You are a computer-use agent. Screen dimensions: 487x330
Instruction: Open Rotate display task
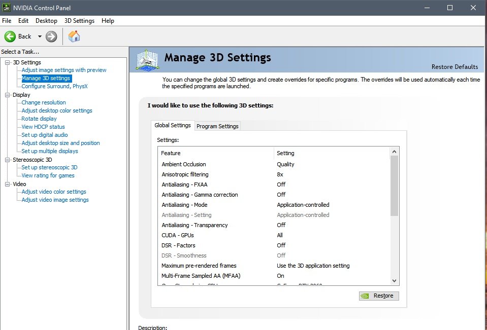tap(39, 119)
